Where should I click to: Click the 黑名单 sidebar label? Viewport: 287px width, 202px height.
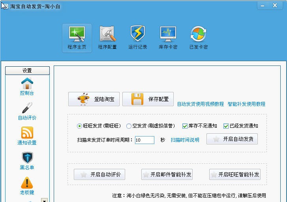pyautogui.click(x=27, y=168)
